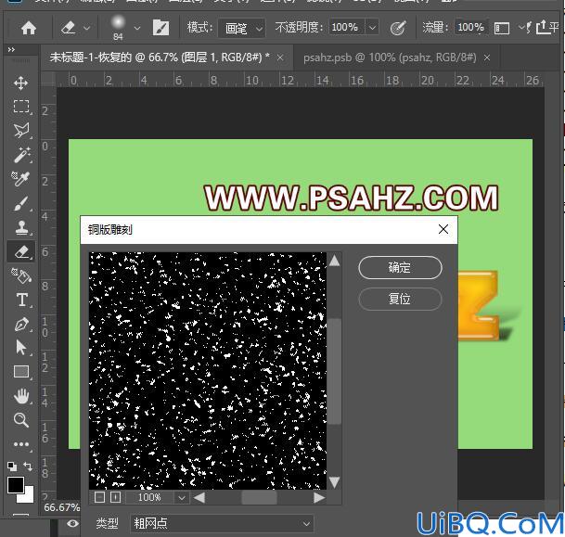This screenshot has width=565, height=537.
Task: Click the preview scroll down arrow
Action: (334, 482)
